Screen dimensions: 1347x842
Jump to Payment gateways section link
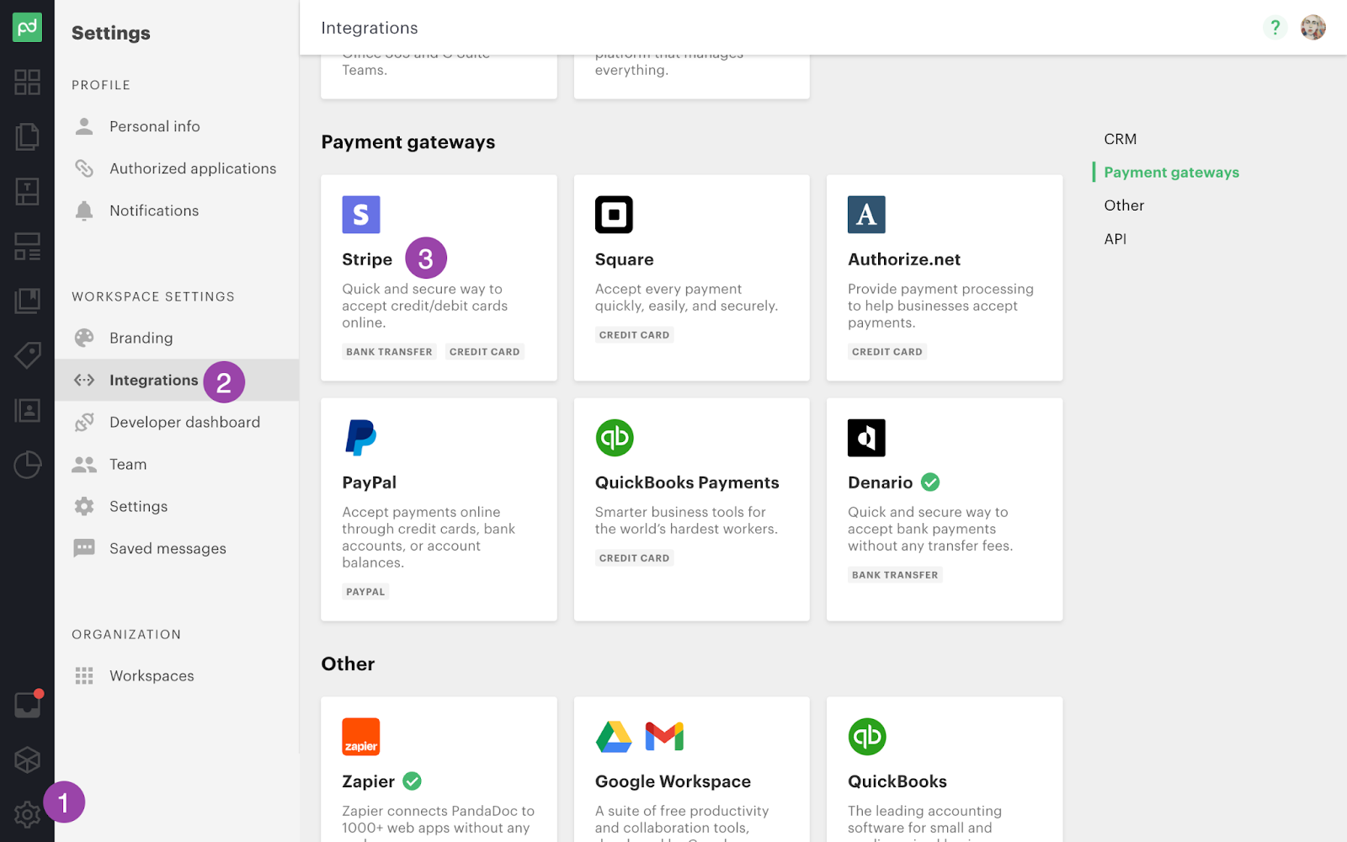point(1172,173)
